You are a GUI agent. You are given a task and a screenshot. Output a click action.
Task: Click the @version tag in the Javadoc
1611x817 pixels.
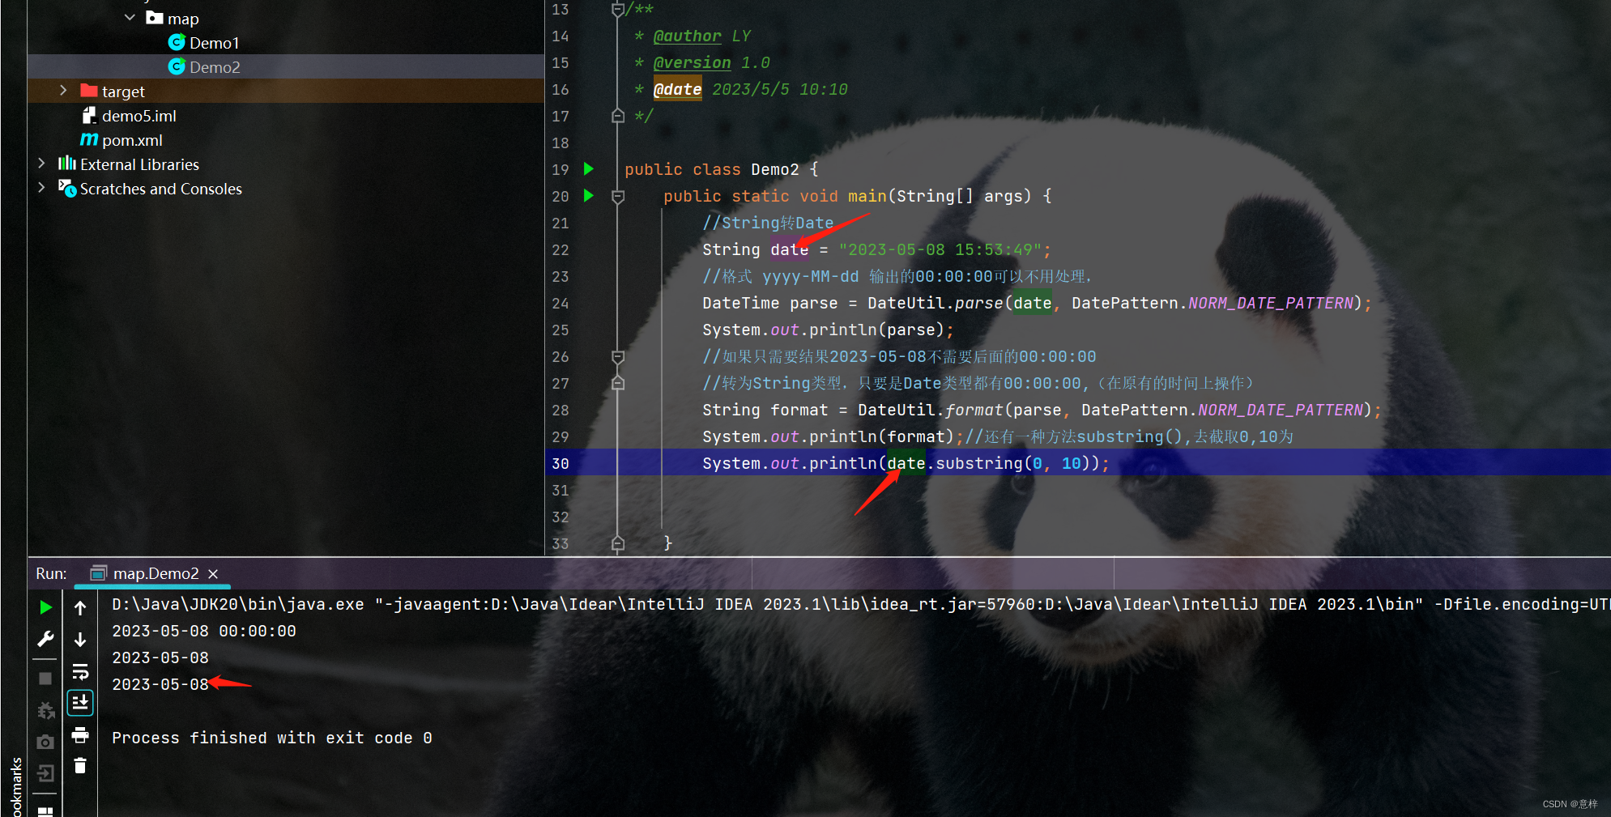click(692, 62)
